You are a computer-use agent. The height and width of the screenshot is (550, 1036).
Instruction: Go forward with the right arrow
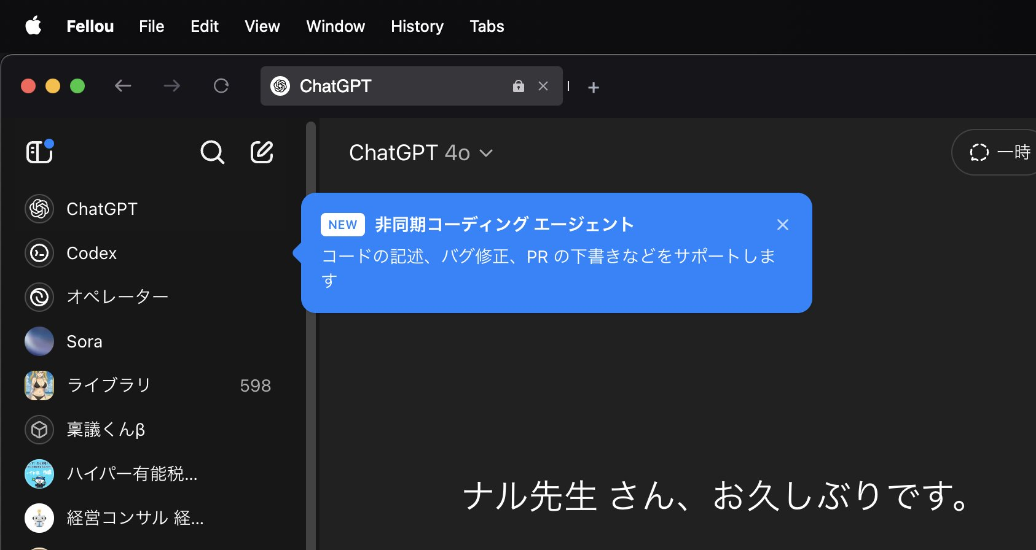[x=172, y=86]
